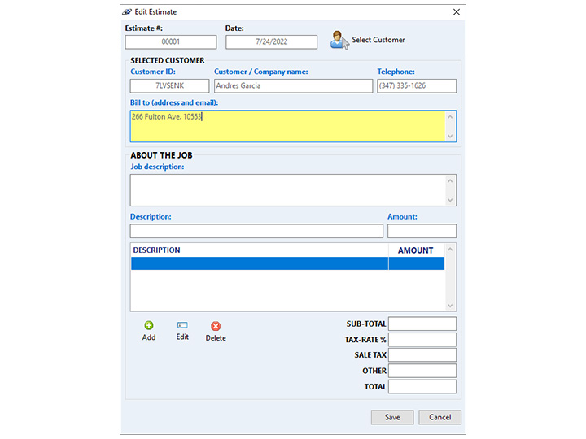
Task: Click the Job description text area
Action: tap(287, 189)
